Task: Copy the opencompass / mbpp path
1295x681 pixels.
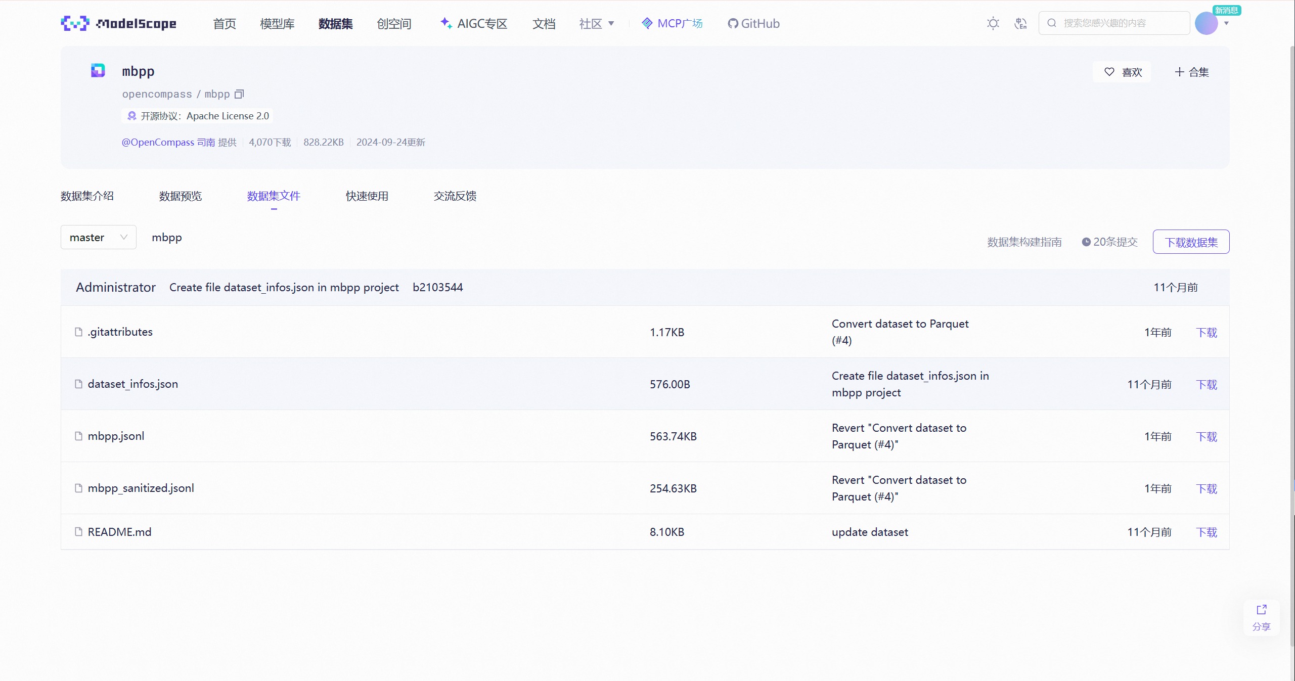Action: (239, 94)
